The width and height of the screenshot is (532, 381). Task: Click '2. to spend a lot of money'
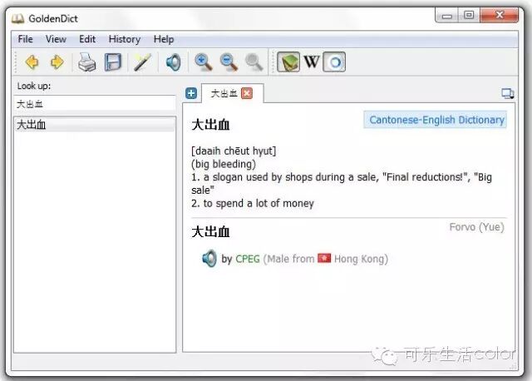[x=253, y=204]
